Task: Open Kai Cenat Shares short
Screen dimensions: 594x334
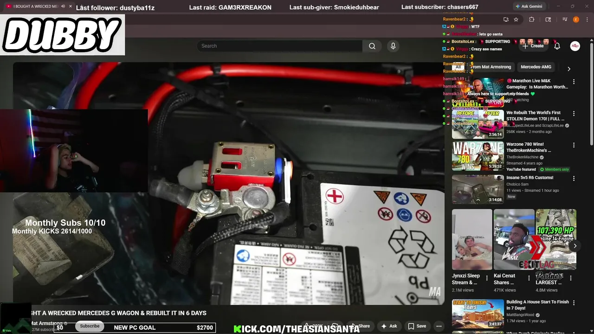Action: [x=514, y=239]
